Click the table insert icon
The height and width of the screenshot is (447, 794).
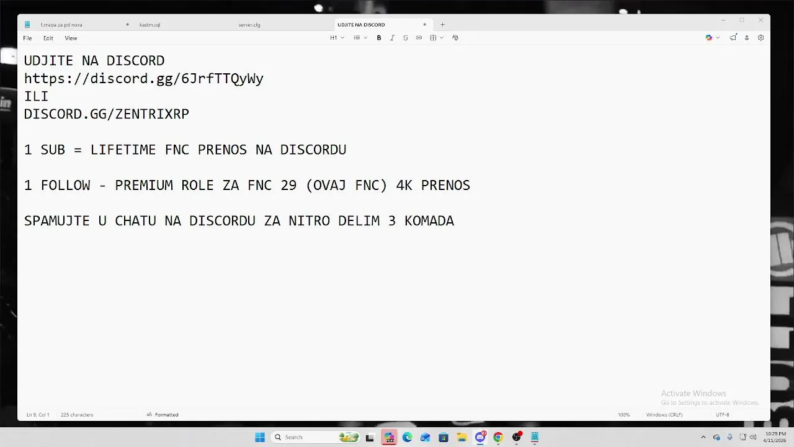tap(433, 38)
